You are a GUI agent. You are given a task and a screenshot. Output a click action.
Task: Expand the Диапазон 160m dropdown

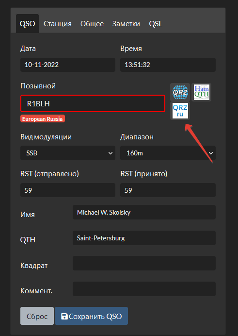pos(168,153)
